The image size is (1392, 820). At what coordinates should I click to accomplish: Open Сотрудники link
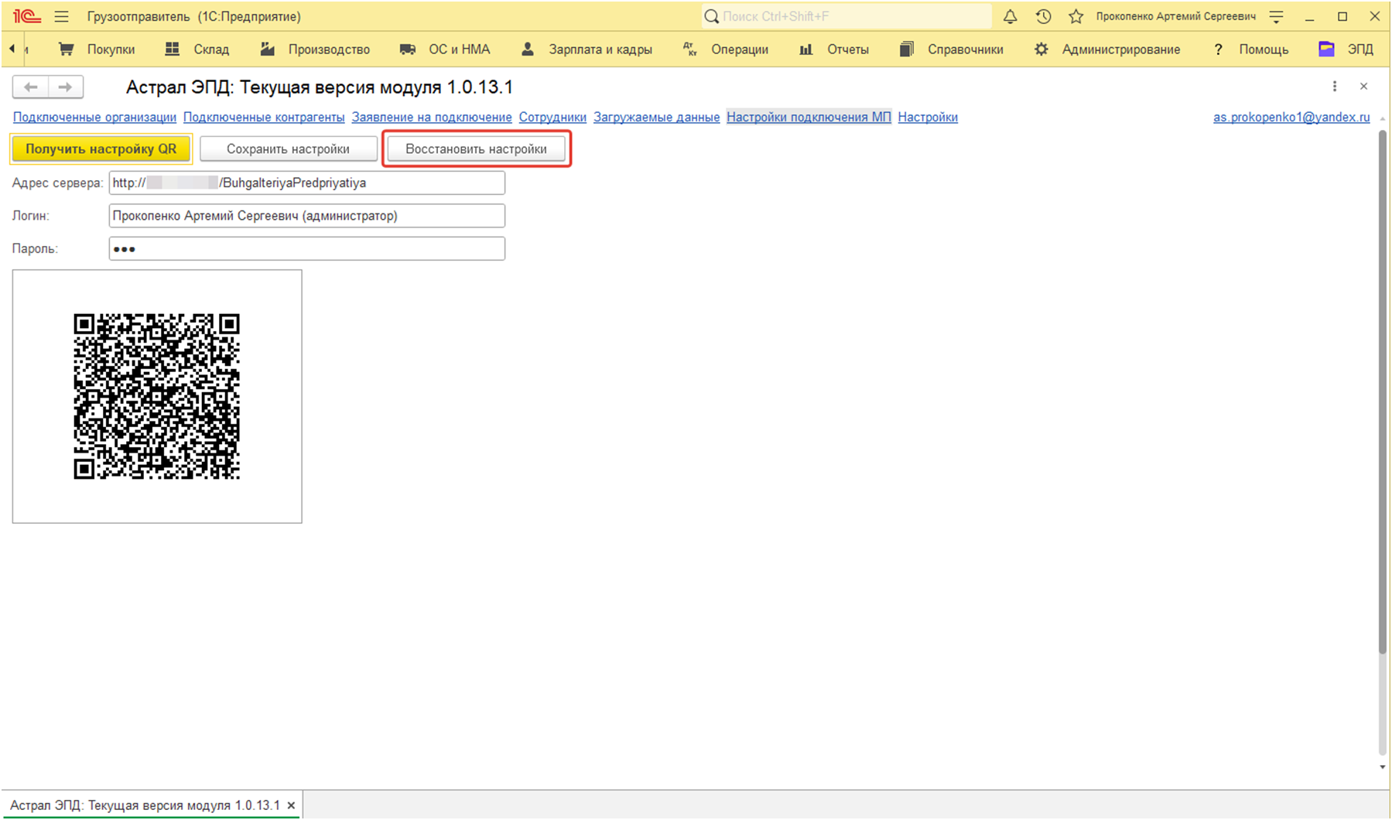click(x=552, y=117)
